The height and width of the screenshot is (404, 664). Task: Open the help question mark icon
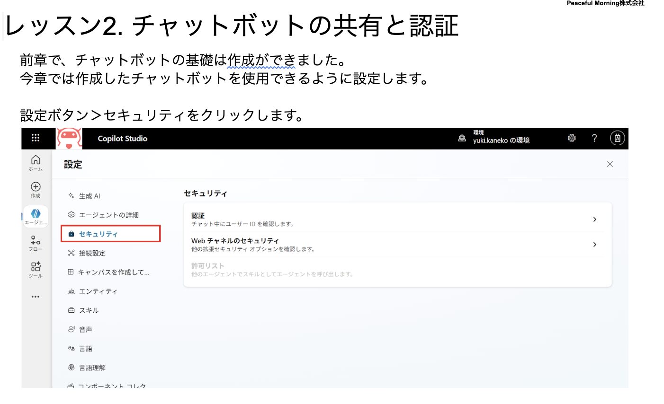(594, 138)
